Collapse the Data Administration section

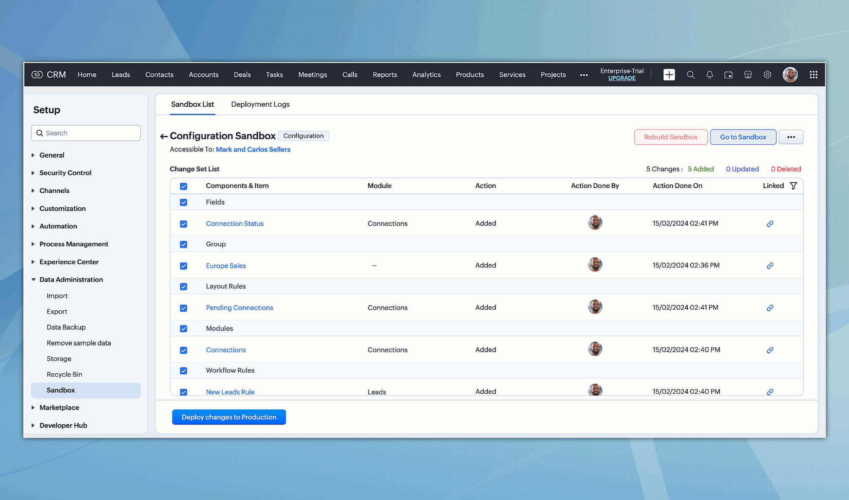coord(71,280)
